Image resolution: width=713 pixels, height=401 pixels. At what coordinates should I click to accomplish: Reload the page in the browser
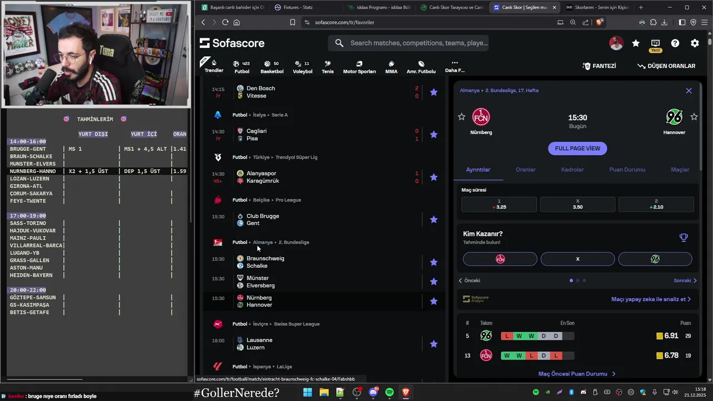point(225,22)
